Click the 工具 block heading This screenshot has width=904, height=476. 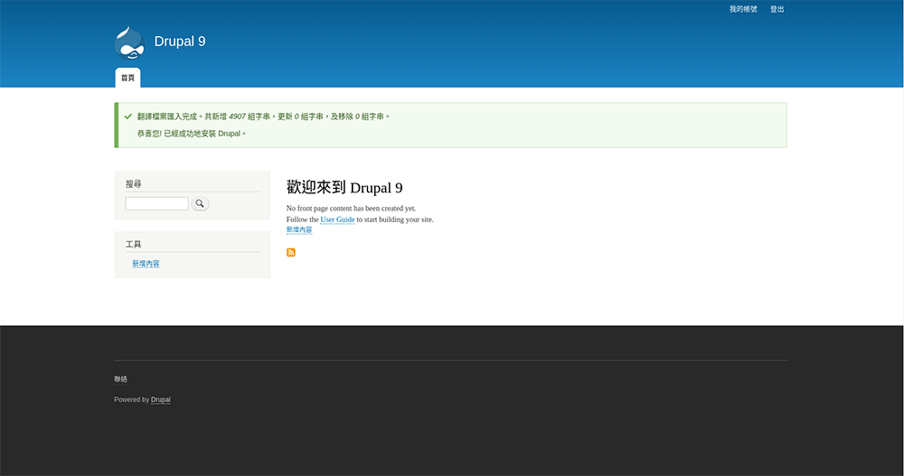pyautogui.click(x=133, y=245)
